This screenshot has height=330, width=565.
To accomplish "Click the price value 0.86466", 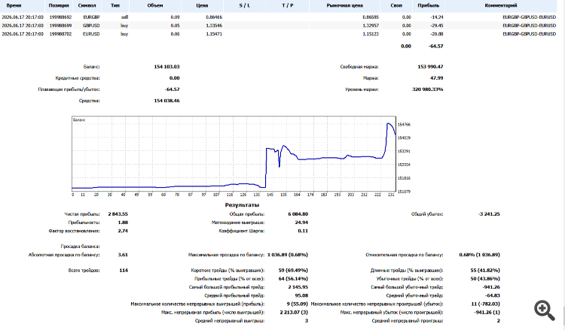I will tap(214, 17).
